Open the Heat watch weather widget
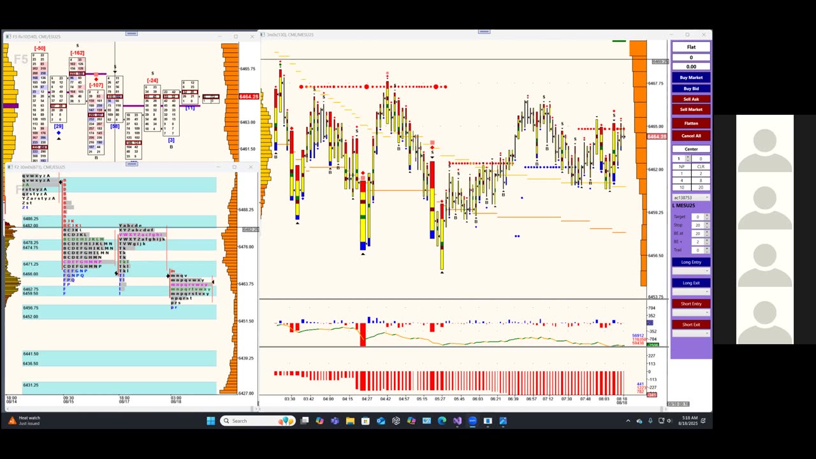 point(24,421)
